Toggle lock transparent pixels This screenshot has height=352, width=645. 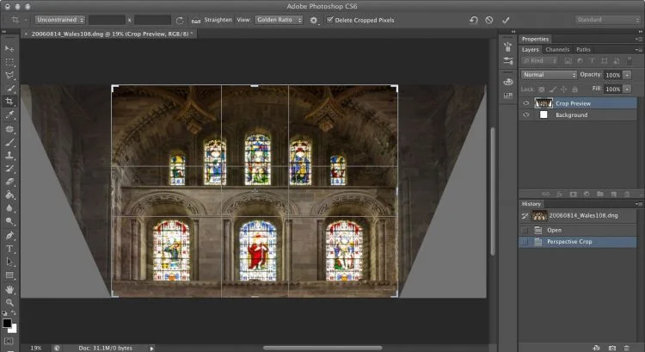(541, 89)
